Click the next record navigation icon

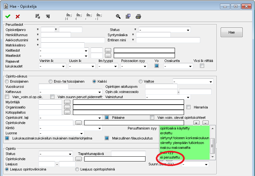[88, 16]
